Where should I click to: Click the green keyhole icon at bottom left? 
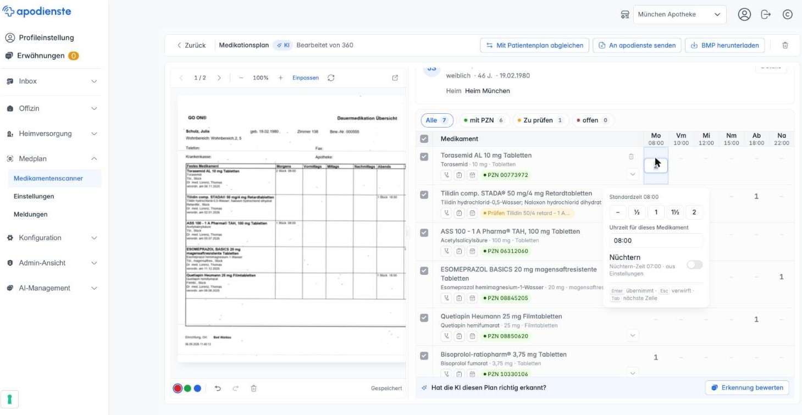point(9,400)
